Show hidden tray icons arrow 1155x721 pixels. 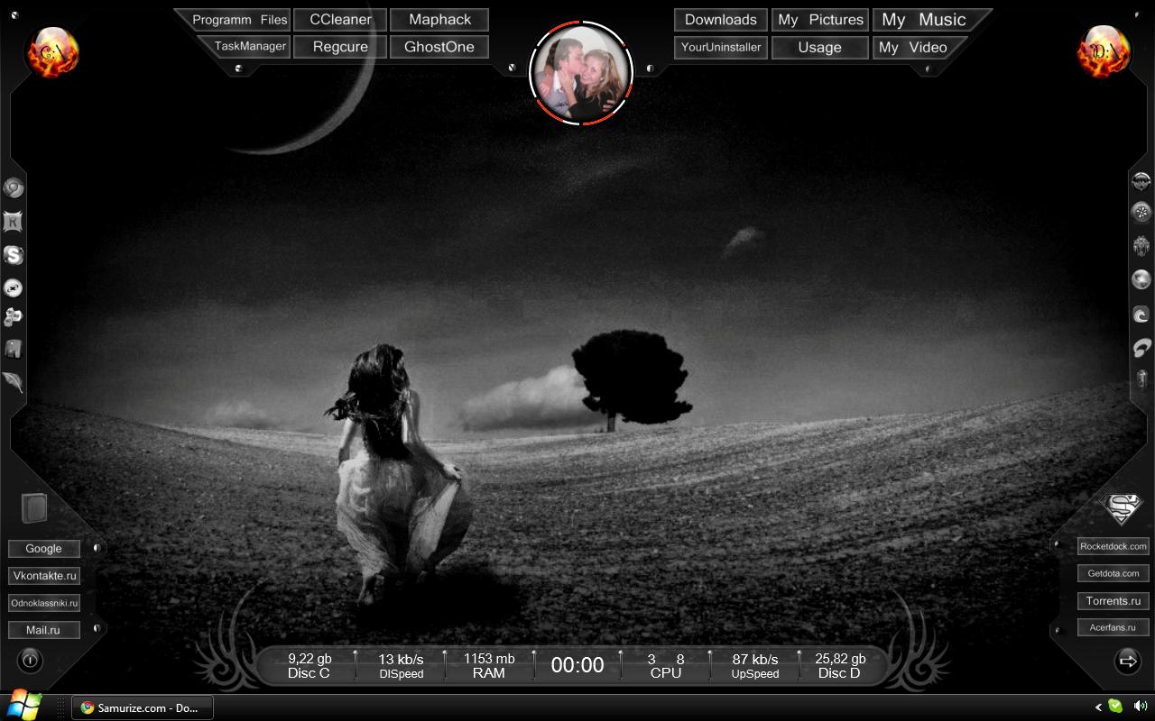click(x=1098, y=708)
